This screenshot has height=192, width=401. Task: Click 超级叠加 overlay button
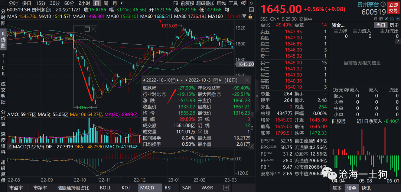pyautogui.click(x=205, y=3)
